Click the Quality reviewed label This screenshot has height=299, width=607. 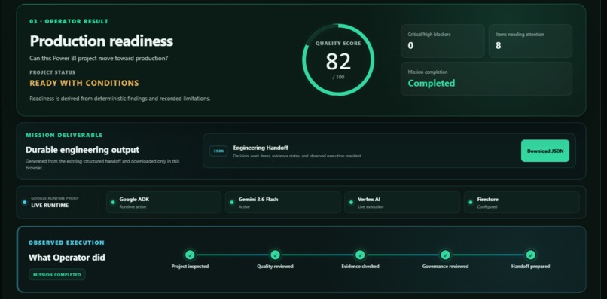[x=275, y=267]
